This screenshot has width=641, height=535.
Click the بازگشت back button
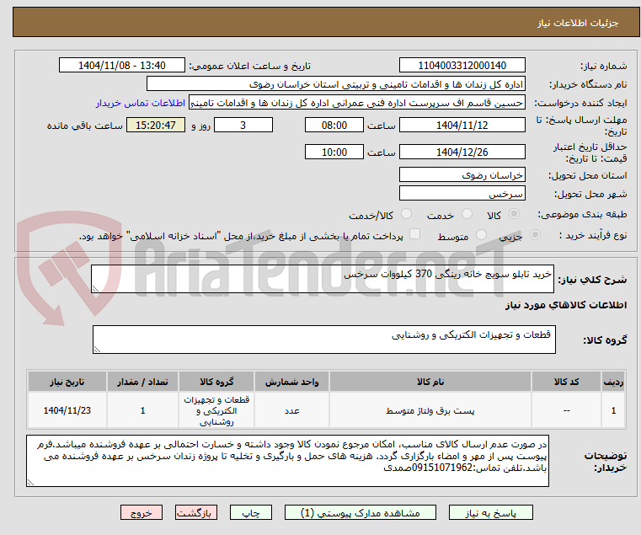[196, 512]
